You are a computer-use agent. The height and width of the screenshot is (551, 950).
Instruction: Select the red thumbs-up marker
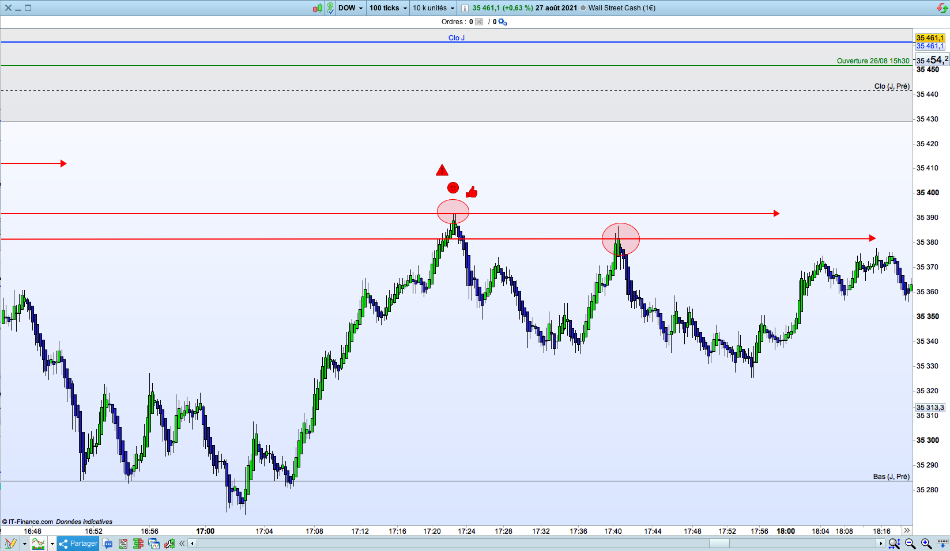[x=472, y=192]
